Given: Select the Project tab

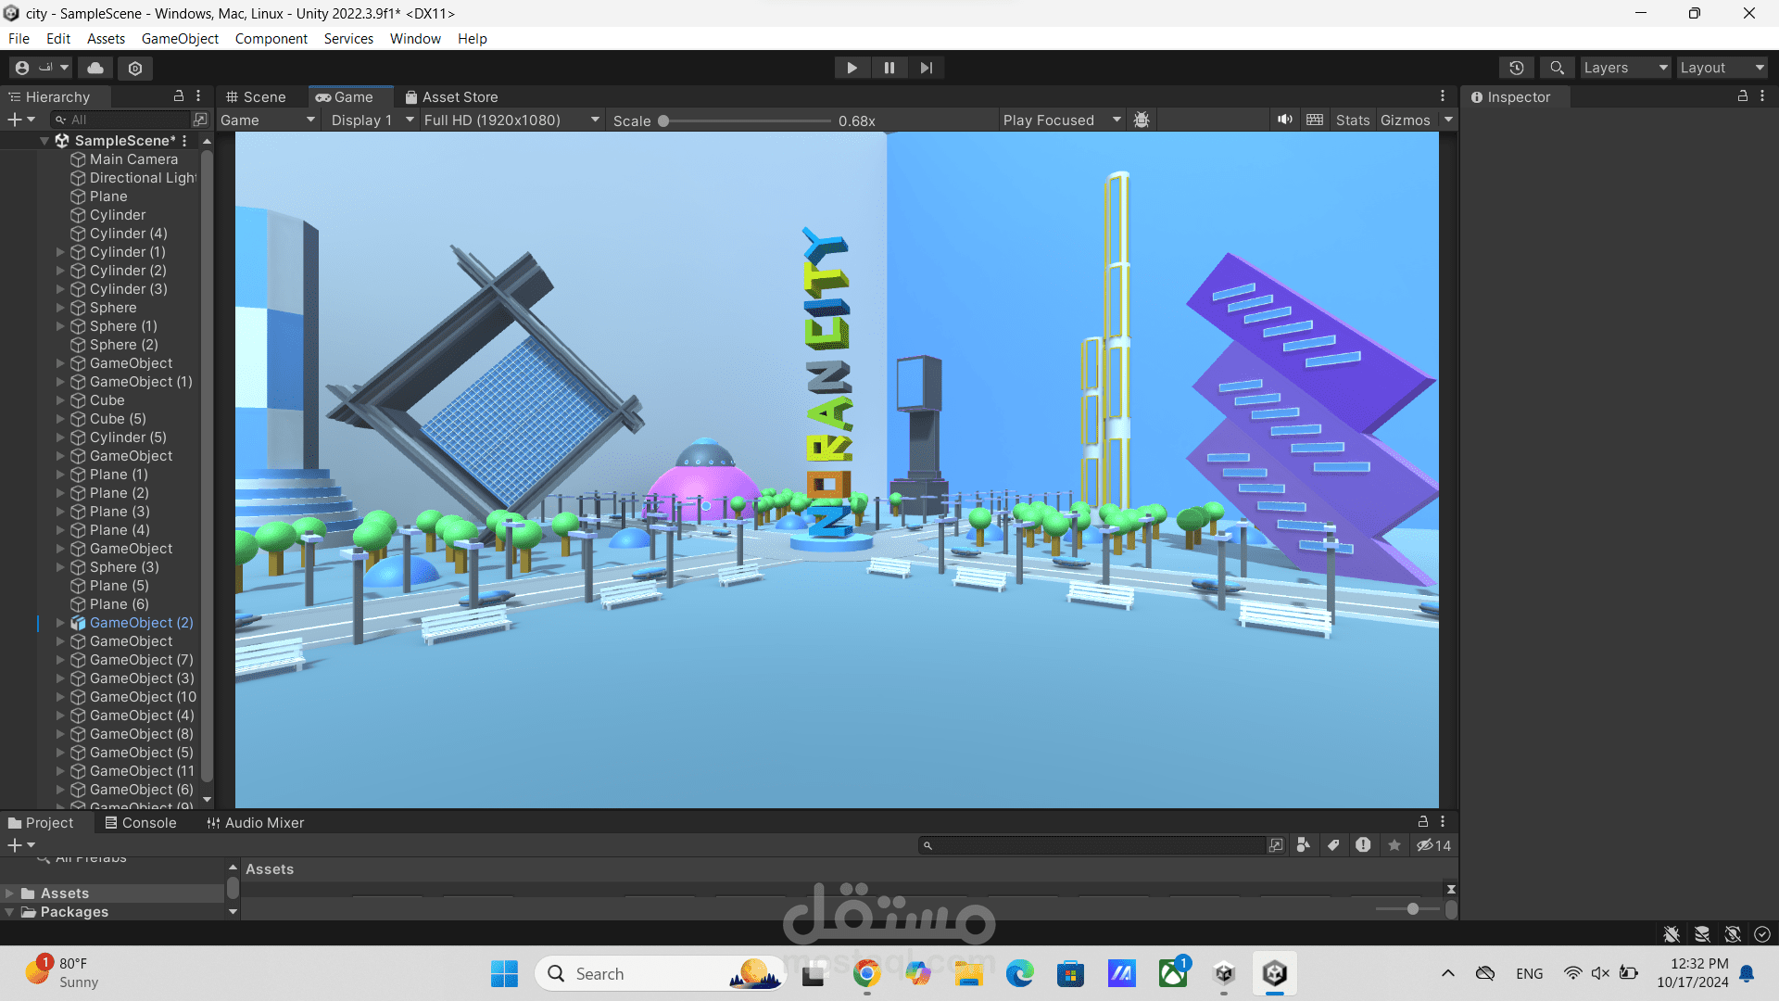Looking at the screenshot, I should coord(41,823).
